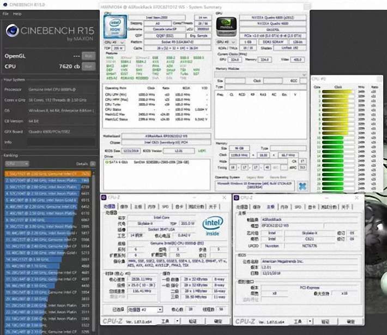Click the Cinebench title bar app icon
The height and width of the screenshot is (335, 387).
(x=5, y=5)
